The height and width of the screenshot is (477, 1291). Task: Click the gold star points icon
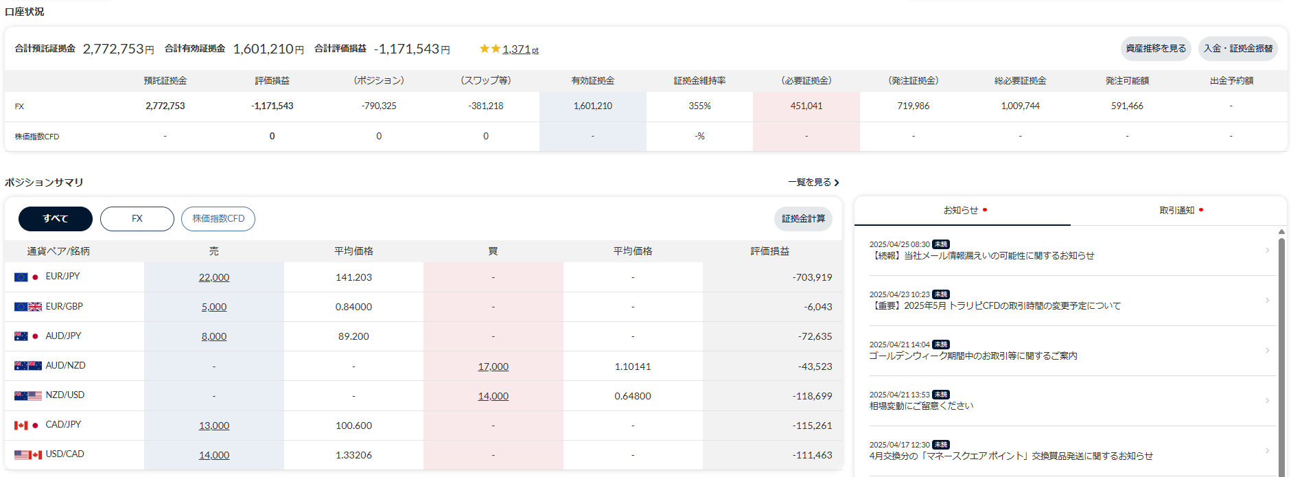pos(490,49)
